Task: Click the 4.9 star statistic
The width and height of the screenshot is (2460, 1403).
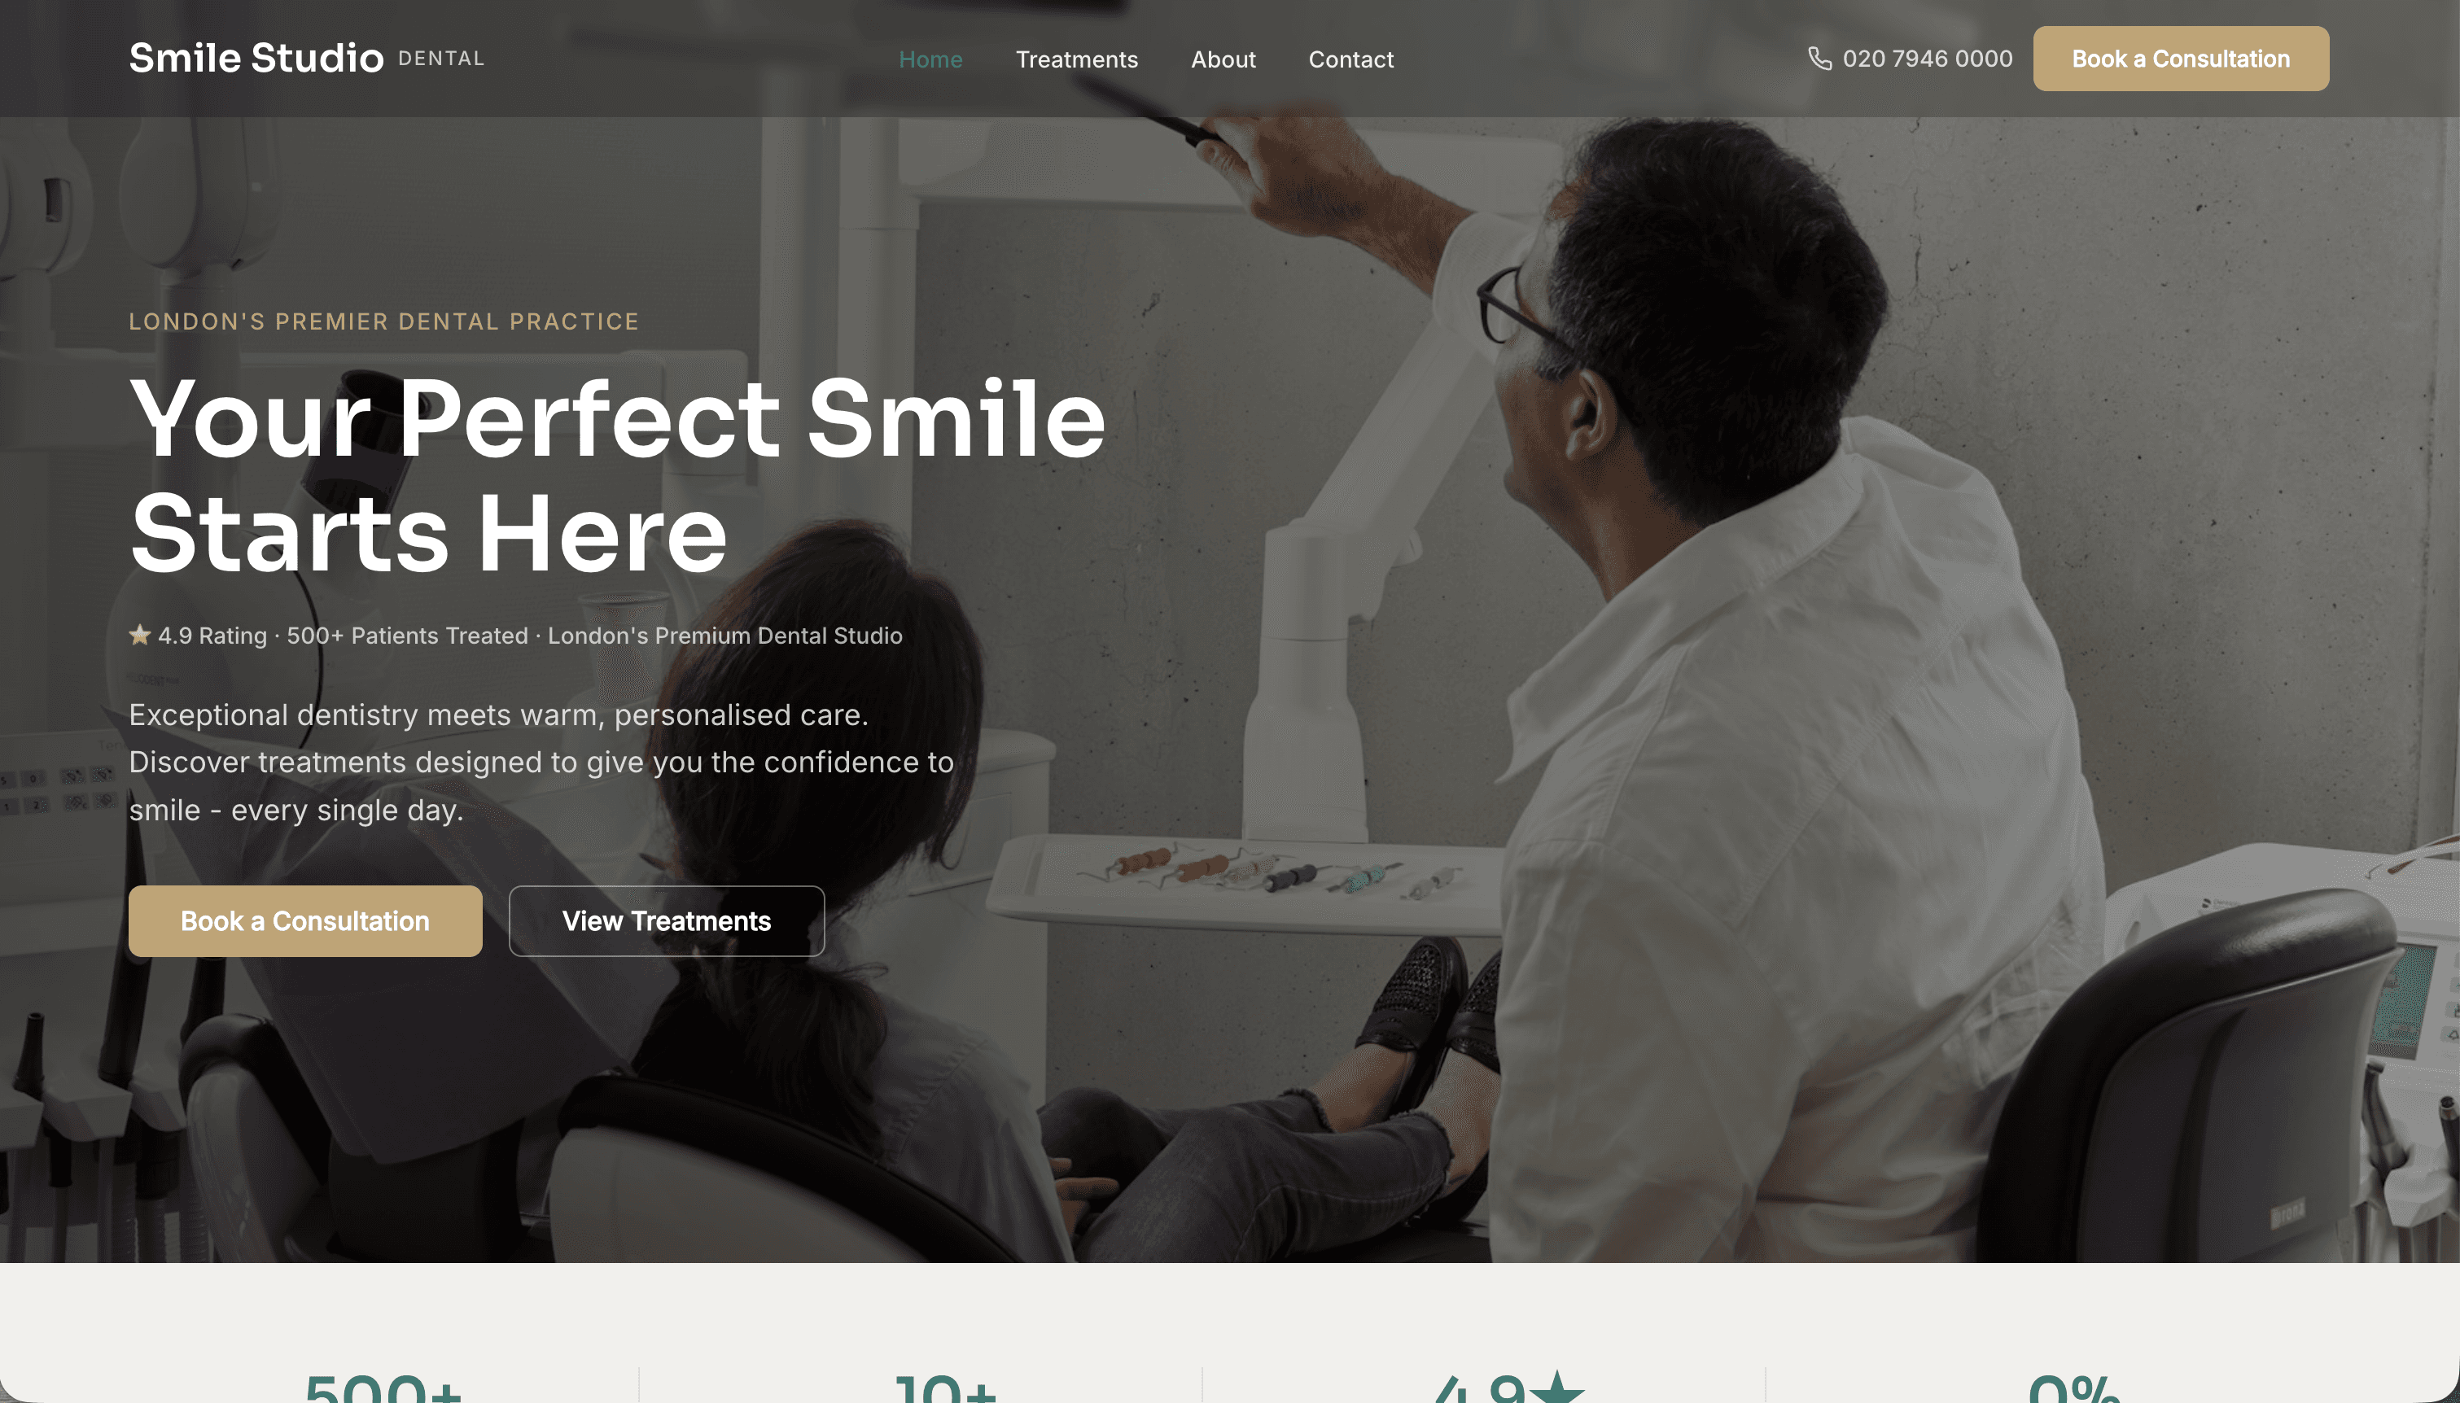Action: (1509, 1386)
